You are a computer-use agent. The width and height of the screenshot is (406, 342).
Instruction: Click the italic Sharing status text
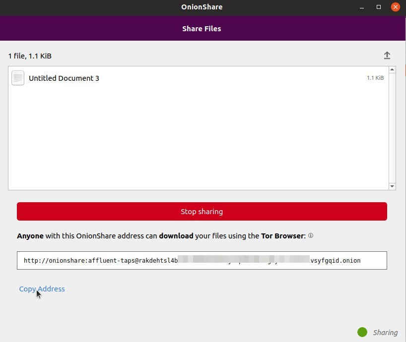coord(385,333)
